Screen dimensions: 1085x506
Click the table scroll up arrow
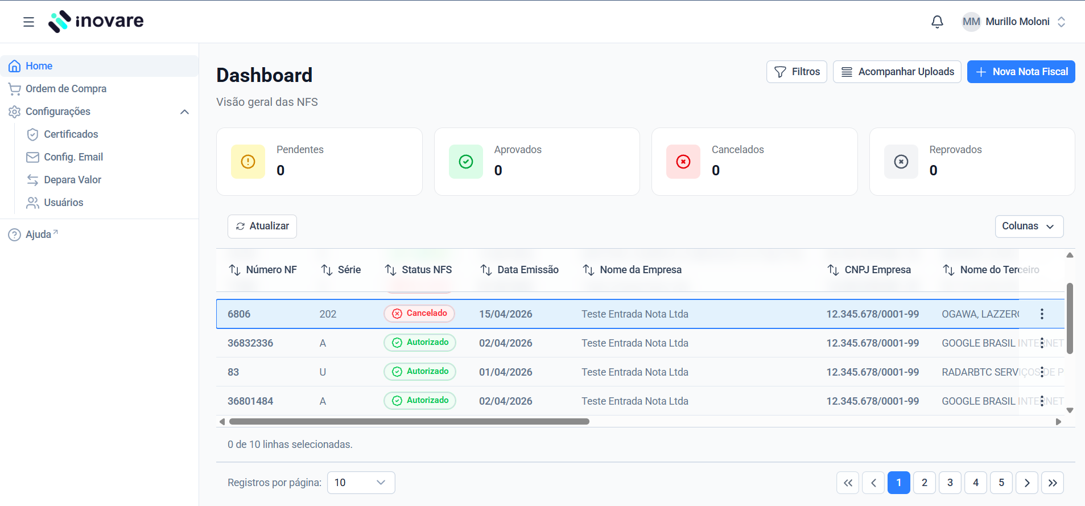coord(1070,255)
